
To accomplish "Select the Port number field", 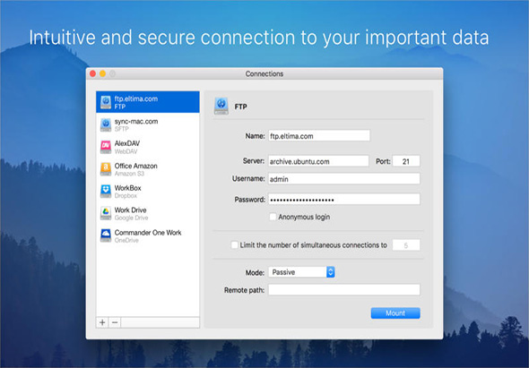I will (x=406, y=161).
